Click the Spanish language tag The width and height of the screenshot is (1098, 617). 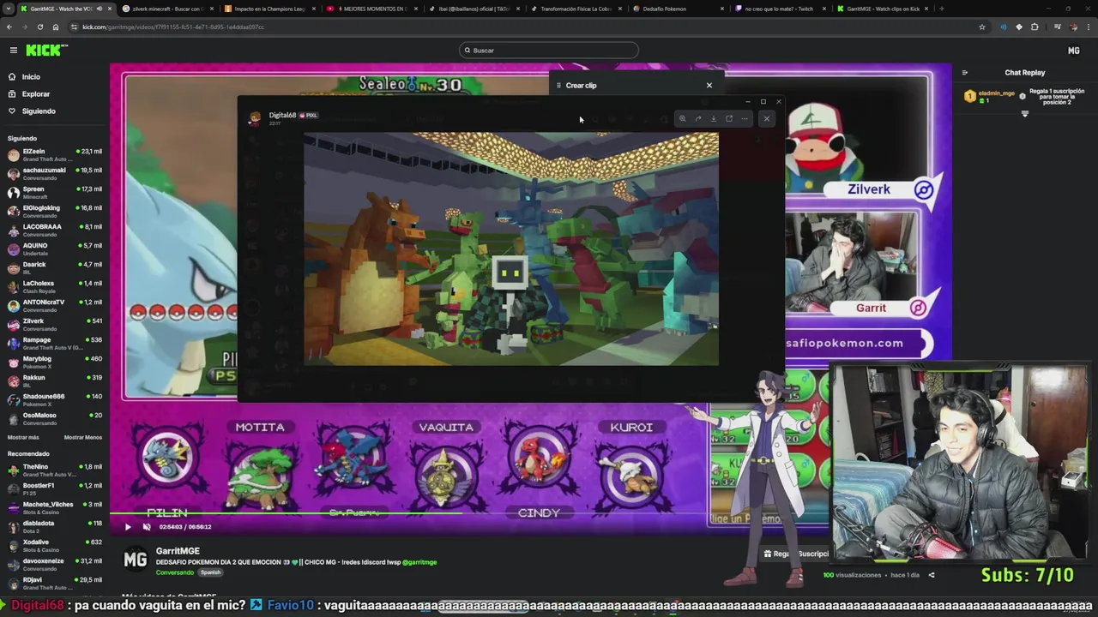point(210,572)
